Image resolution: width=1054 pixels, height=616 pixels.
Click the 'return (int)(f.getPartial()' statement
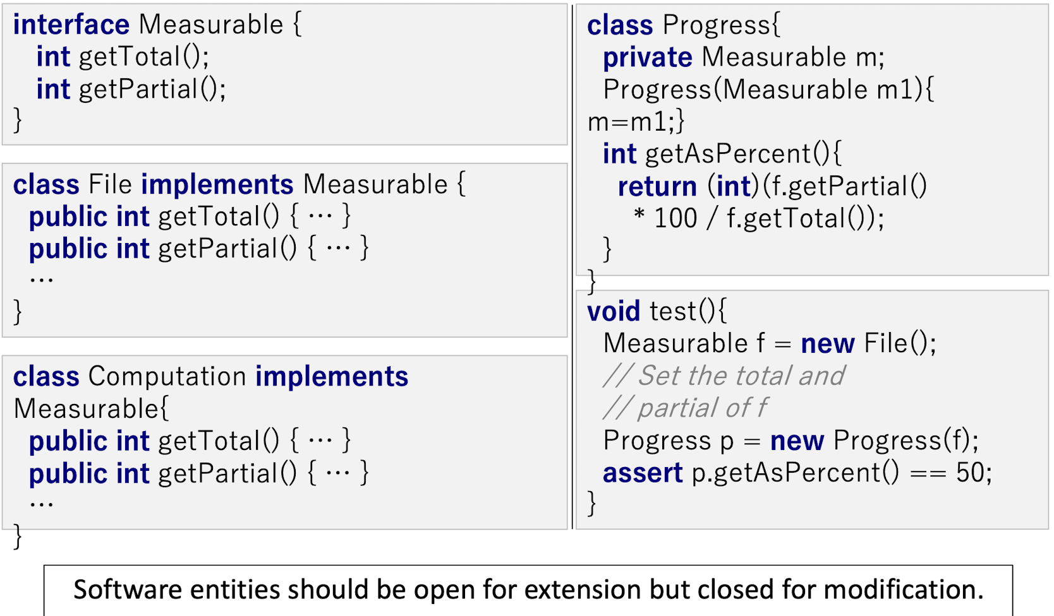coord(772,187)
